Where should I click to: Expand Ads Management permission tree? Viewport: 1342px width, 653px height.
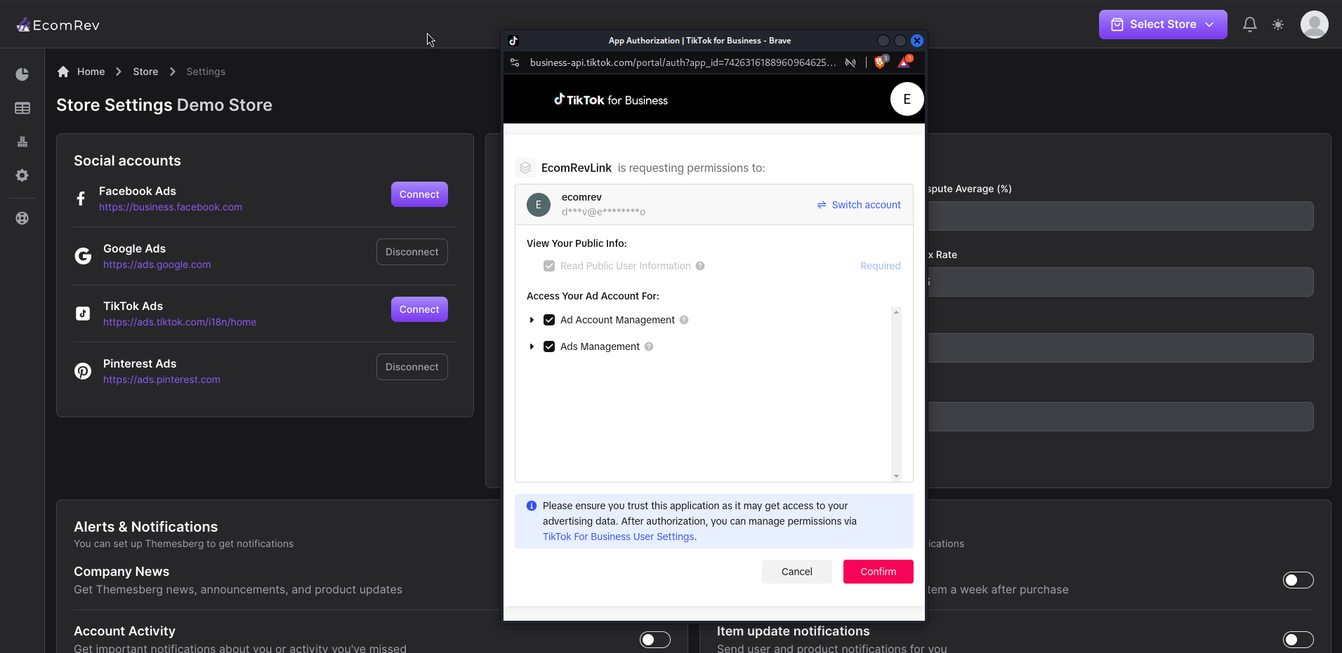coord(532,346)
